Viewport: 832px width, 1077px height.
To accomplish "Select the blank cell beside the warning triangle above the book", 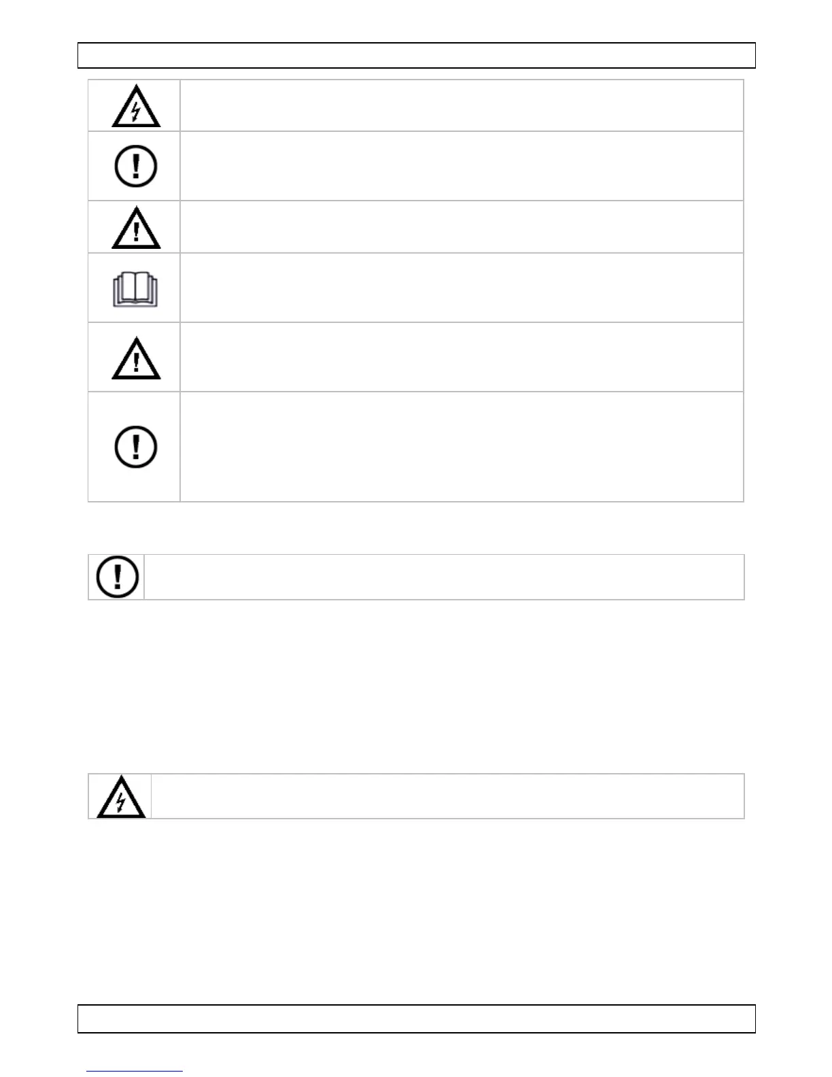I will pyautogui.click(x=462, y=227).
